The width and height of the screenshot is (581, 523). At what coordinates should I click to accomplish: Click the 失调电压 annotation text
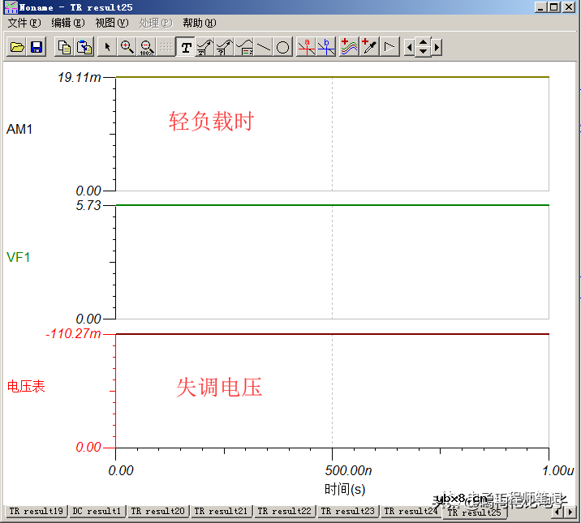point(219,388)
